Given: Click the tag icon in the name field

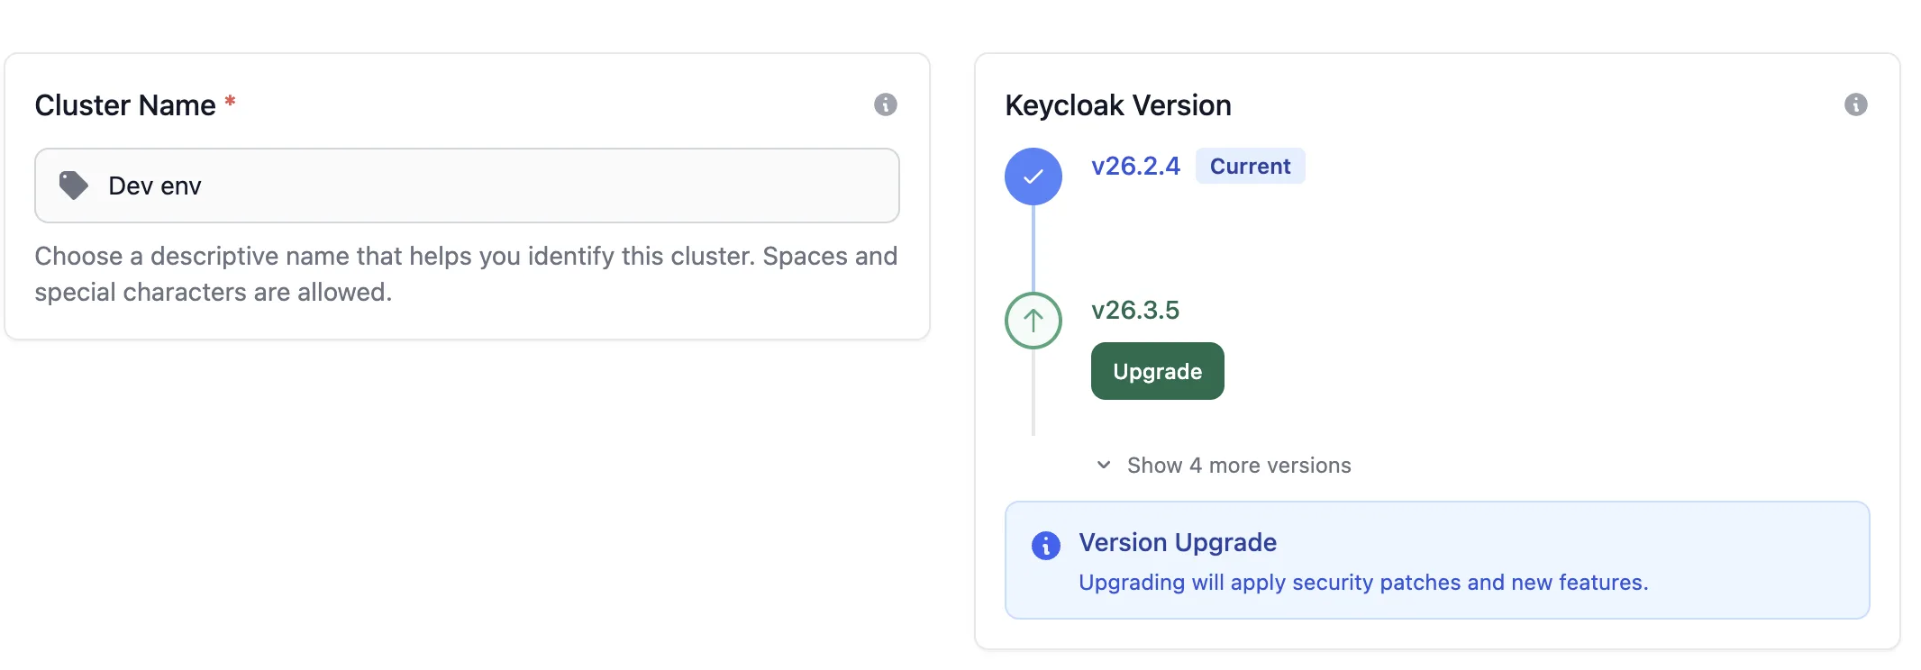Looking at the screenshot, I should [74, 186].
